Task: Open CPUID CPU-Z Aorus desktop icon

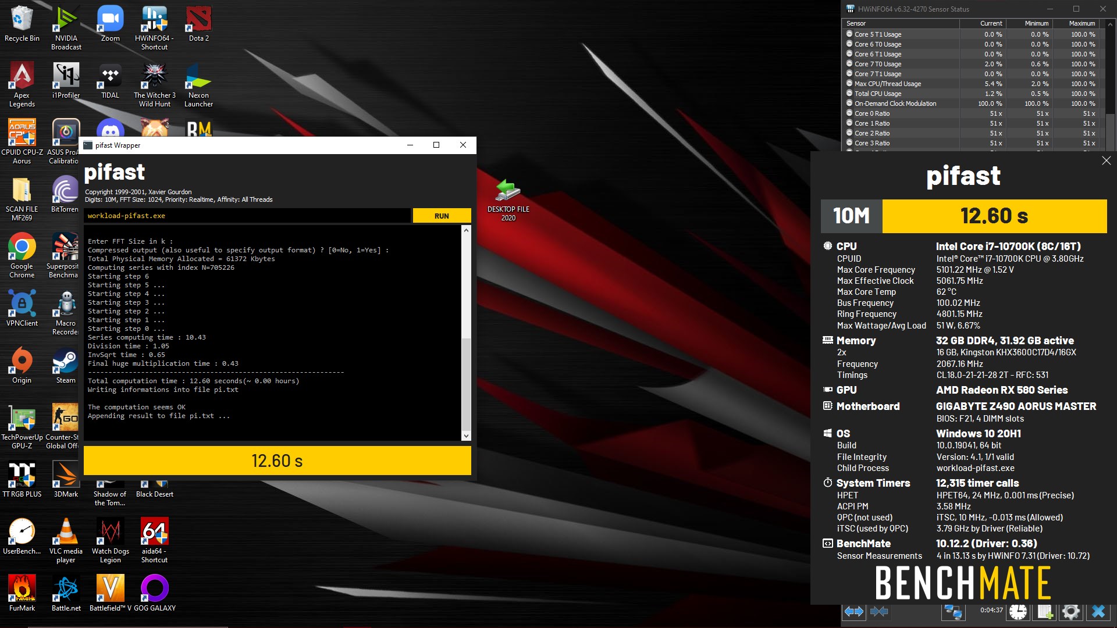Action: pos(22,142)
